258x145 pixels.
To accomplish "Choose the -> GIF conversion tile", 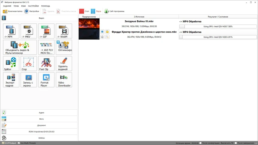I will [x=46, y=31].
